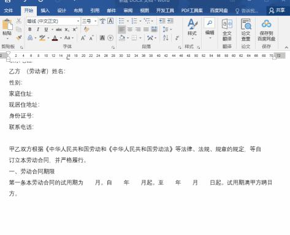Insert enclosed character with circled 字 icon

[x=110, y=38]
